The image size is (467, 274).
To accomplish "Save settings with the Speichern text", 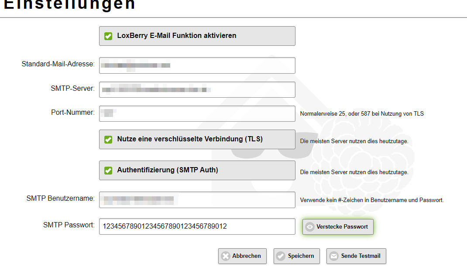I will pyautogui.click(x=301, y=256).
